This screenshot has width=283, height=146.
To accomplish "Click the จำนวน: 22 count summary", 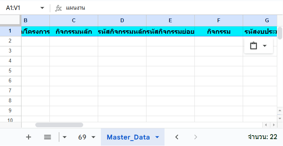I will (x=263, y=137).
